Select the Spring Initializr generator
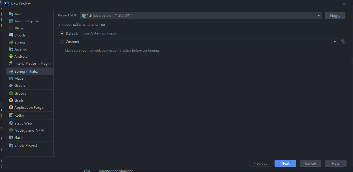This screenshot has width=353, height=172. (x=26, y=71)
